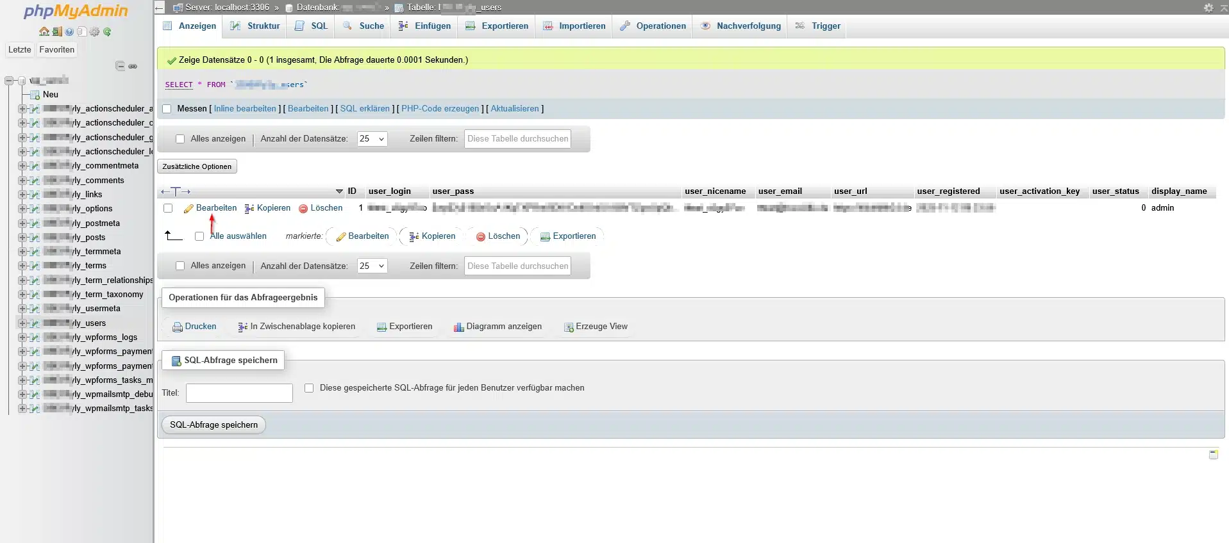Enable sharing saved SQL query for every user
This screenshot has height=543, width=1229.
click(309, 388)
